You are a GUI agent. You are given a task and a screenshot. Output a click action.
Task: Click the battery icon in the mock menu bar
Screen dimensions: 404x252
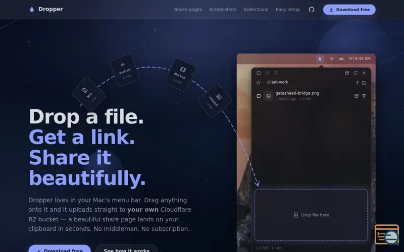tap(341, 59)
